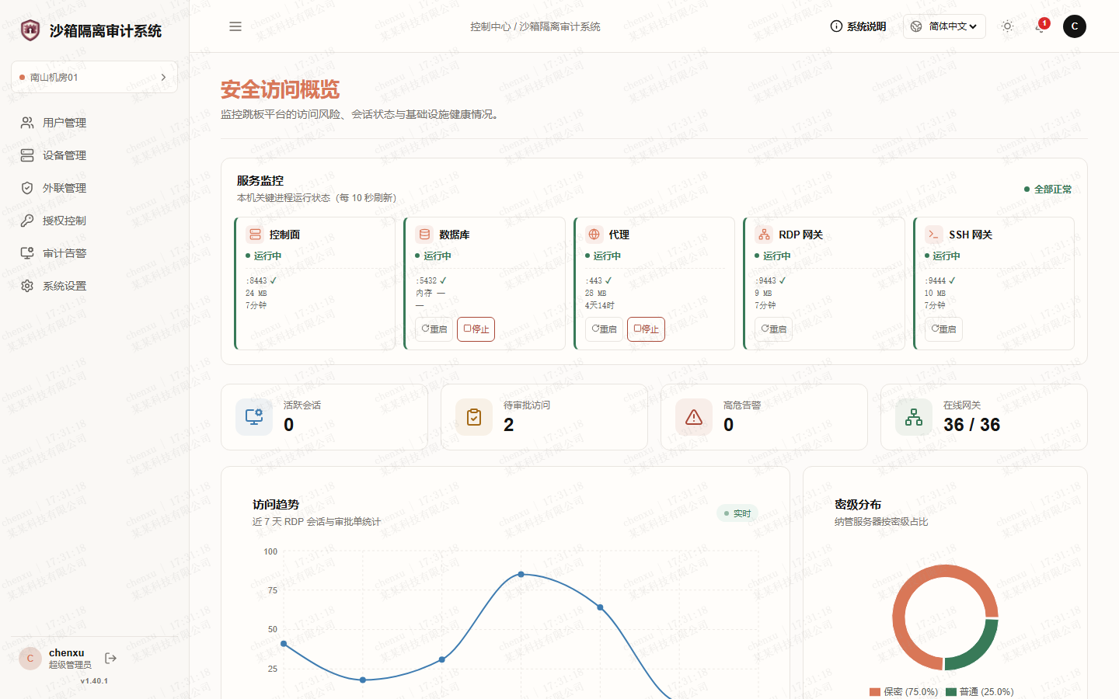Toggle the hamburger sidebar menu
Image resolution: width=1119 pixels, height=699 pixels.
click(235, 26)
